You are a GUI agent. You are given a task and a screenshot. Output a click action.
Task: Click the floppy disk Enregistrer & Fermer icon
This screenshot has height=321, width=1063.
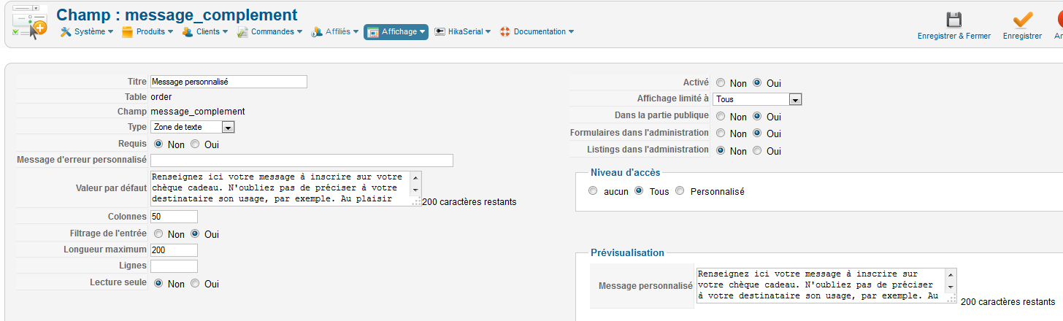point(953,19)
